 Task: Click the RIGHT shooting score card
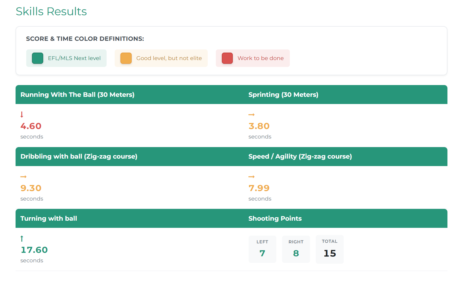296,249
